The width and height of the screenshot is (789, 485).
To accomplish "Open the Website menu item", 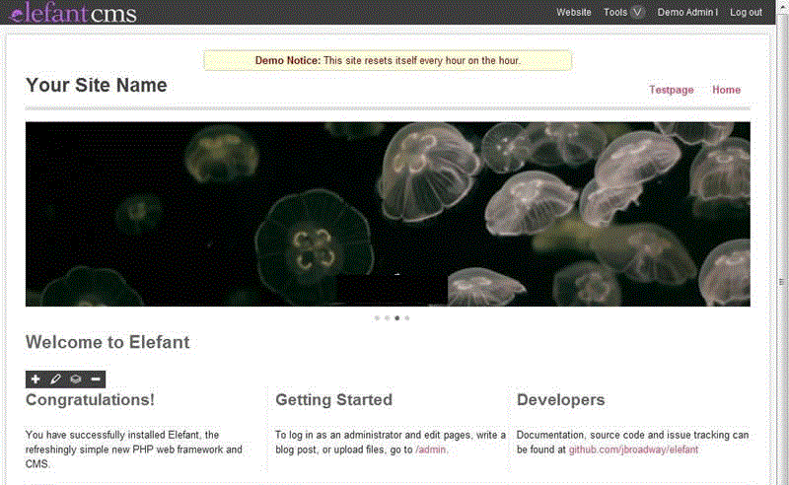I will click(x=574, y=12).
